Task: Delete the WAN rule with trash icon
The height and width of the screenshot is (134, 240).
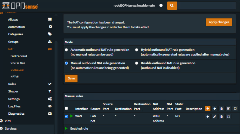Action: [221, 116]
